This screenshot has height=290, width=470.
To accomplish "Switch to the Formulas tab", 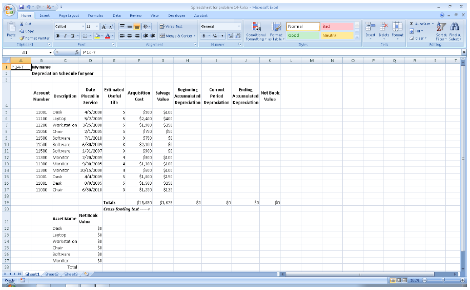I will pyautogui.click(x=95, y=15).
